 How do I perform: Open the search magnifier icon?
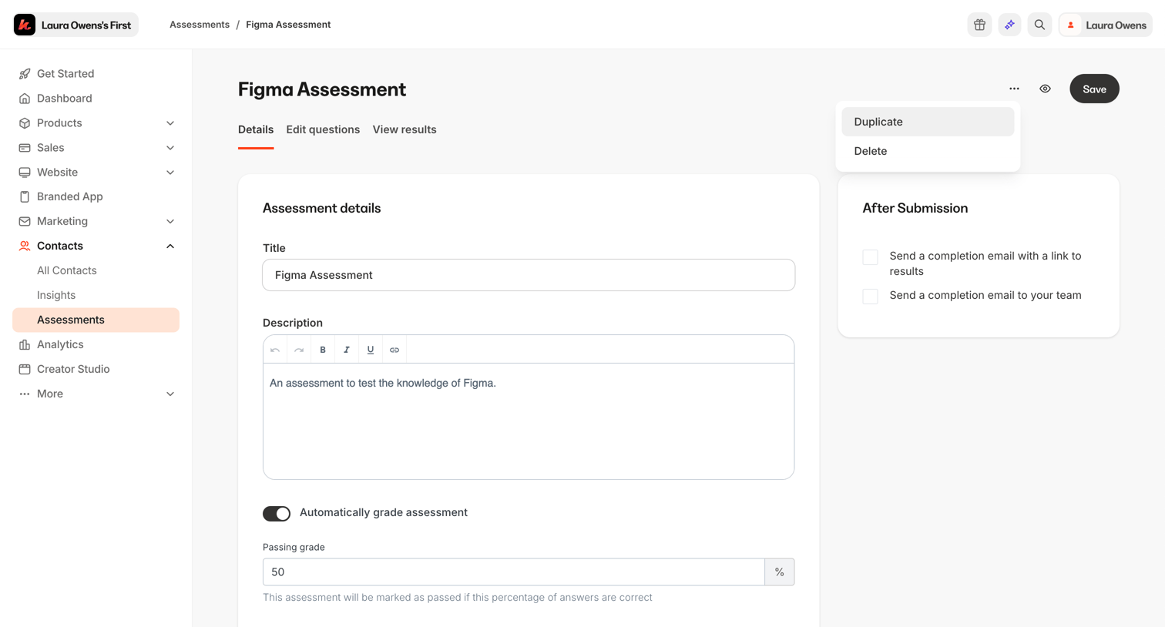click(1039, 25)
